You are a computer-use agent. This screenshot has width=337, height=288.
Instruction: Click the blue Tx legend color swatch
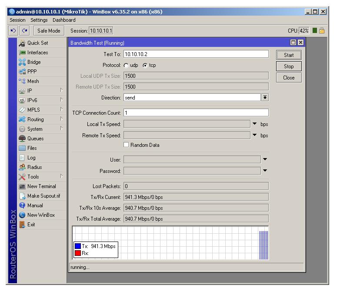click(77, 246)
